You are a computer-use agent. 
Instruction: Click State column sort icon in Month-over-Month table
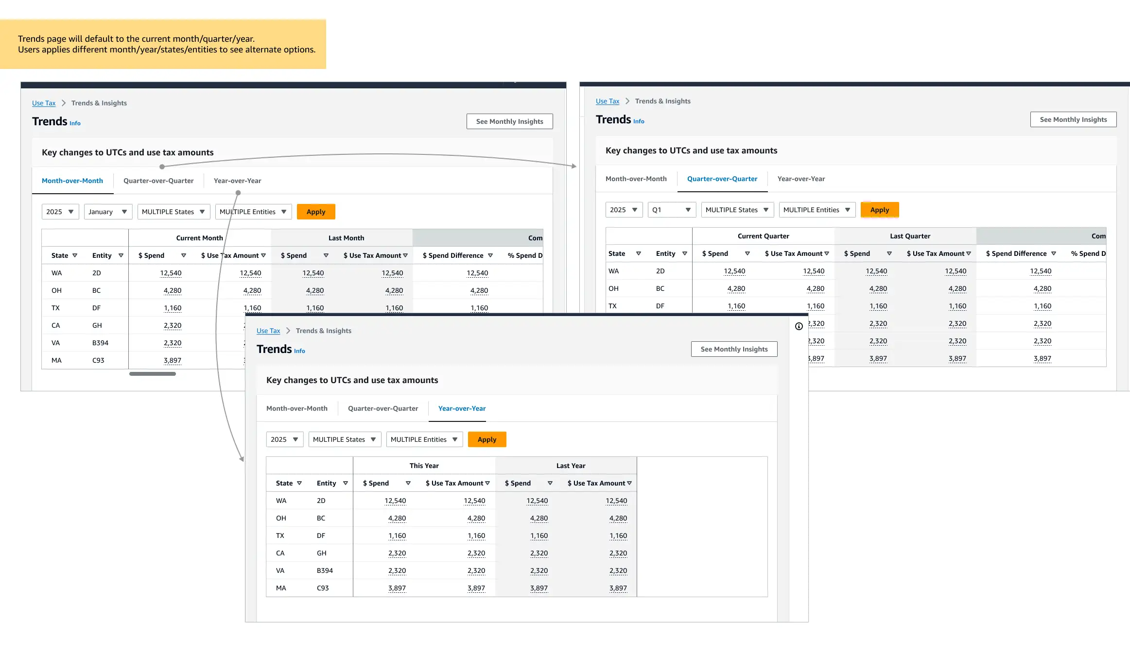point(75,255)
